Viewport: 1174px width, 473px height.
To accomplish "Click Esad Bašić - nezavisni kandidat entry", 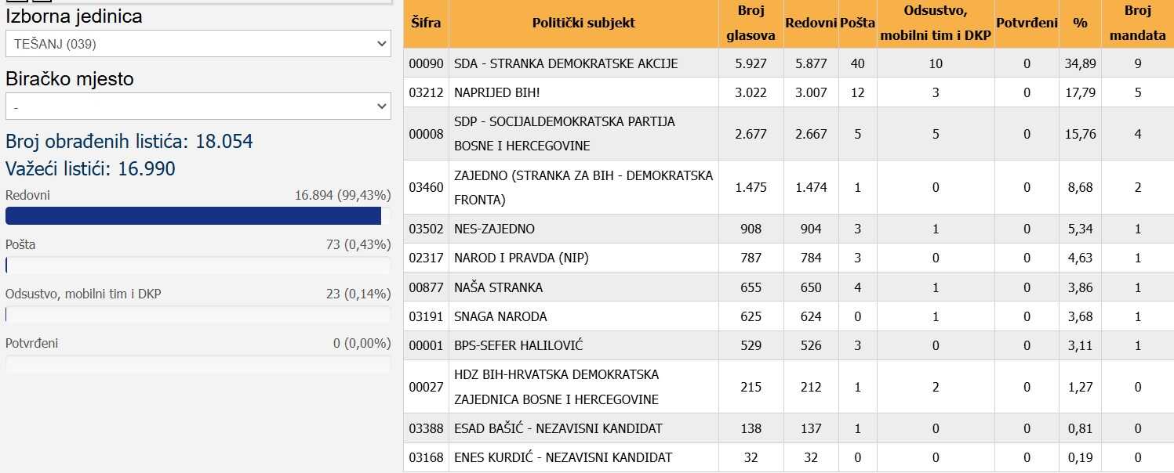I will coord(558,428).
